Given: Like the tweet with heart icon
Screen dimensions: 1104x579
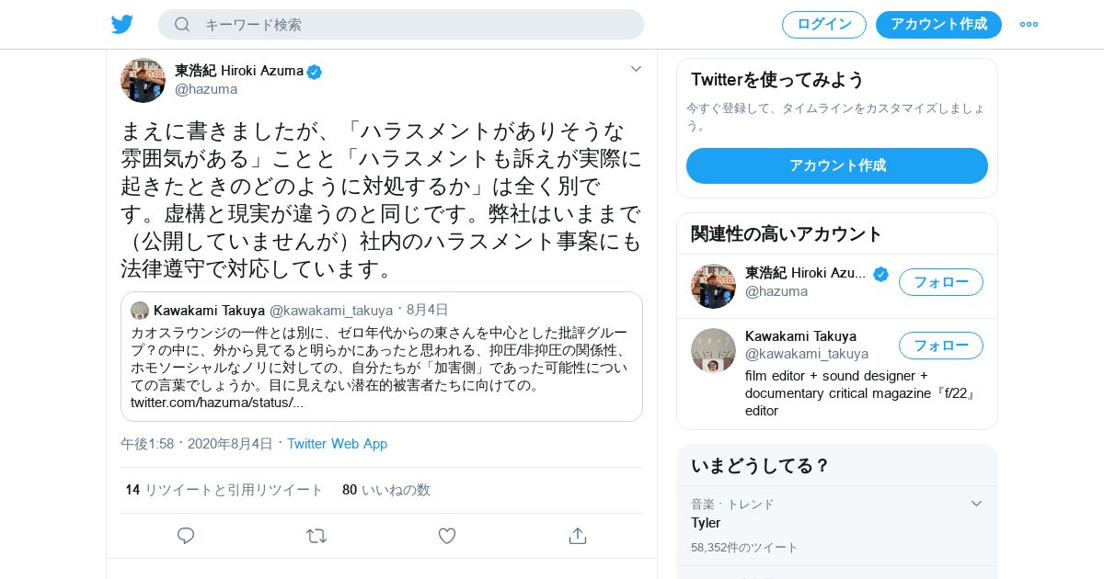Looking at the screenshot, I should (x=447, y=536).
